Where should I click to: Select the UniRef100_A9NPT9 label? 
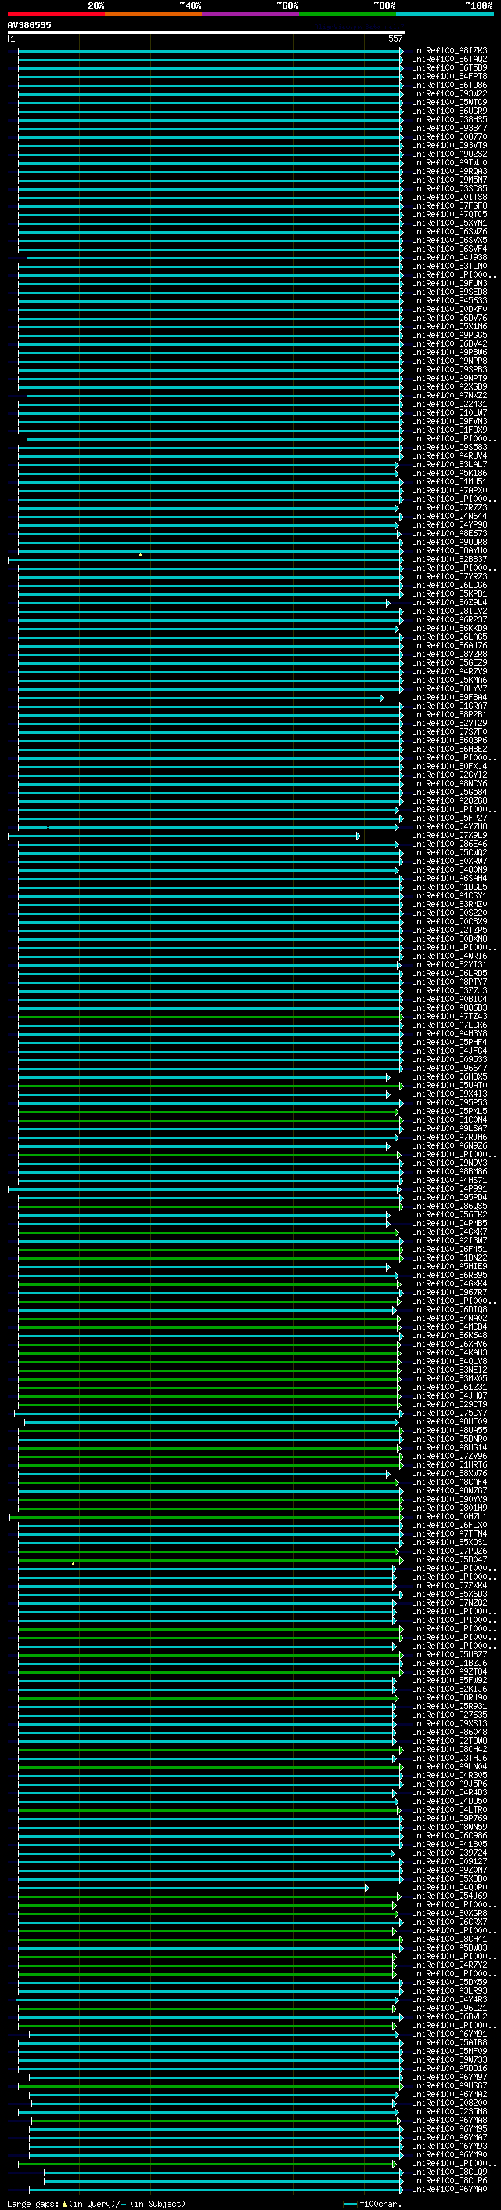pos(449,379)
